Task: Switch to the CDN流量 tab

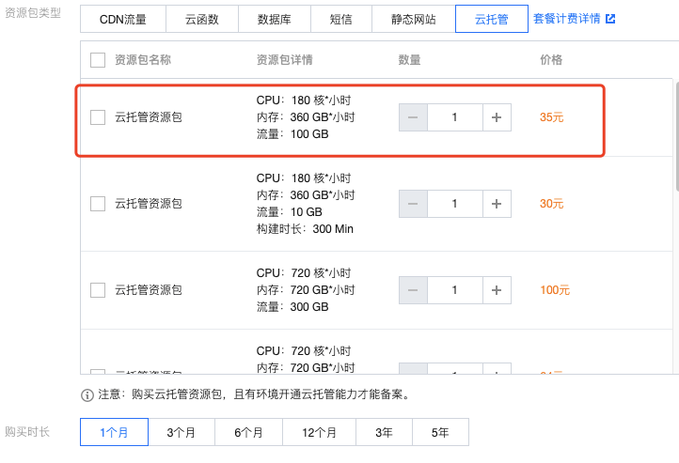Action: (x=122, y=19)
